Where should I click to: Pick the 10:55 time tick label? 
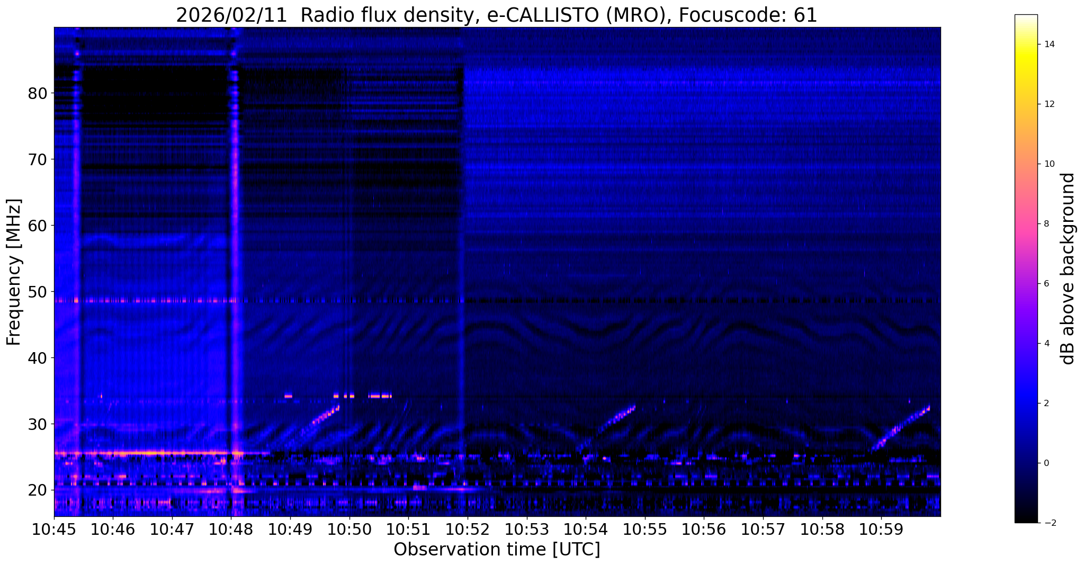(645, 529)
